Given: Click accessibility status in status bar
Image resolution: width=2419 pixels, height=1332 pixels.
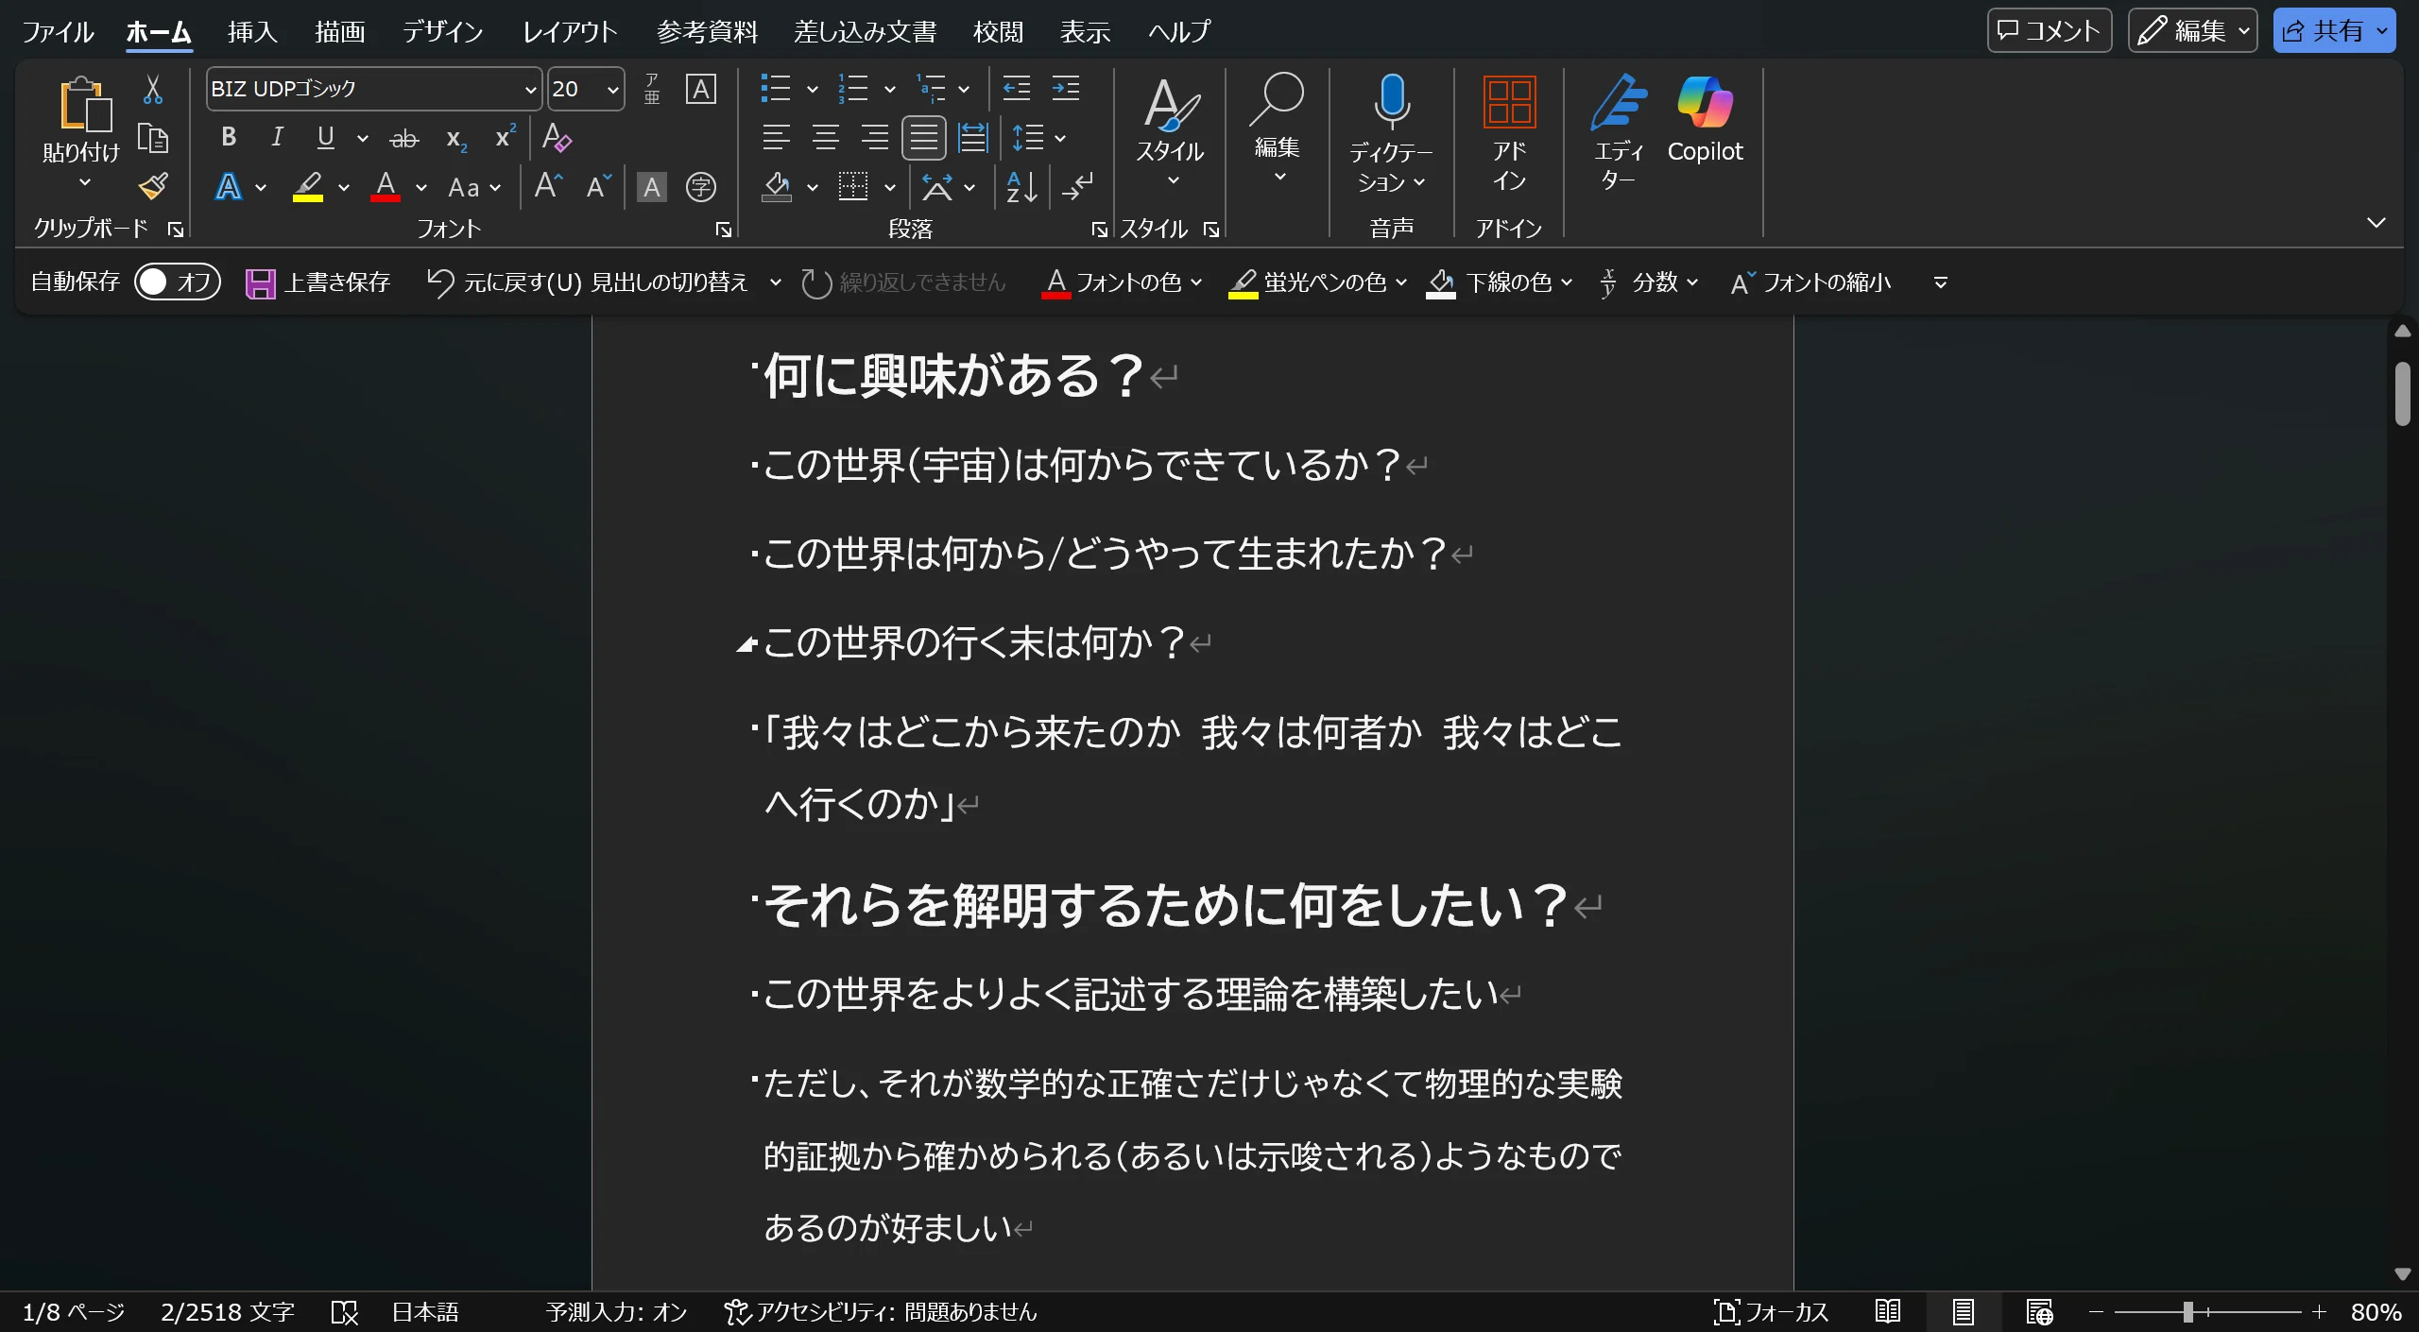Looking at the screenshot, I should (x=881, y=1311).
